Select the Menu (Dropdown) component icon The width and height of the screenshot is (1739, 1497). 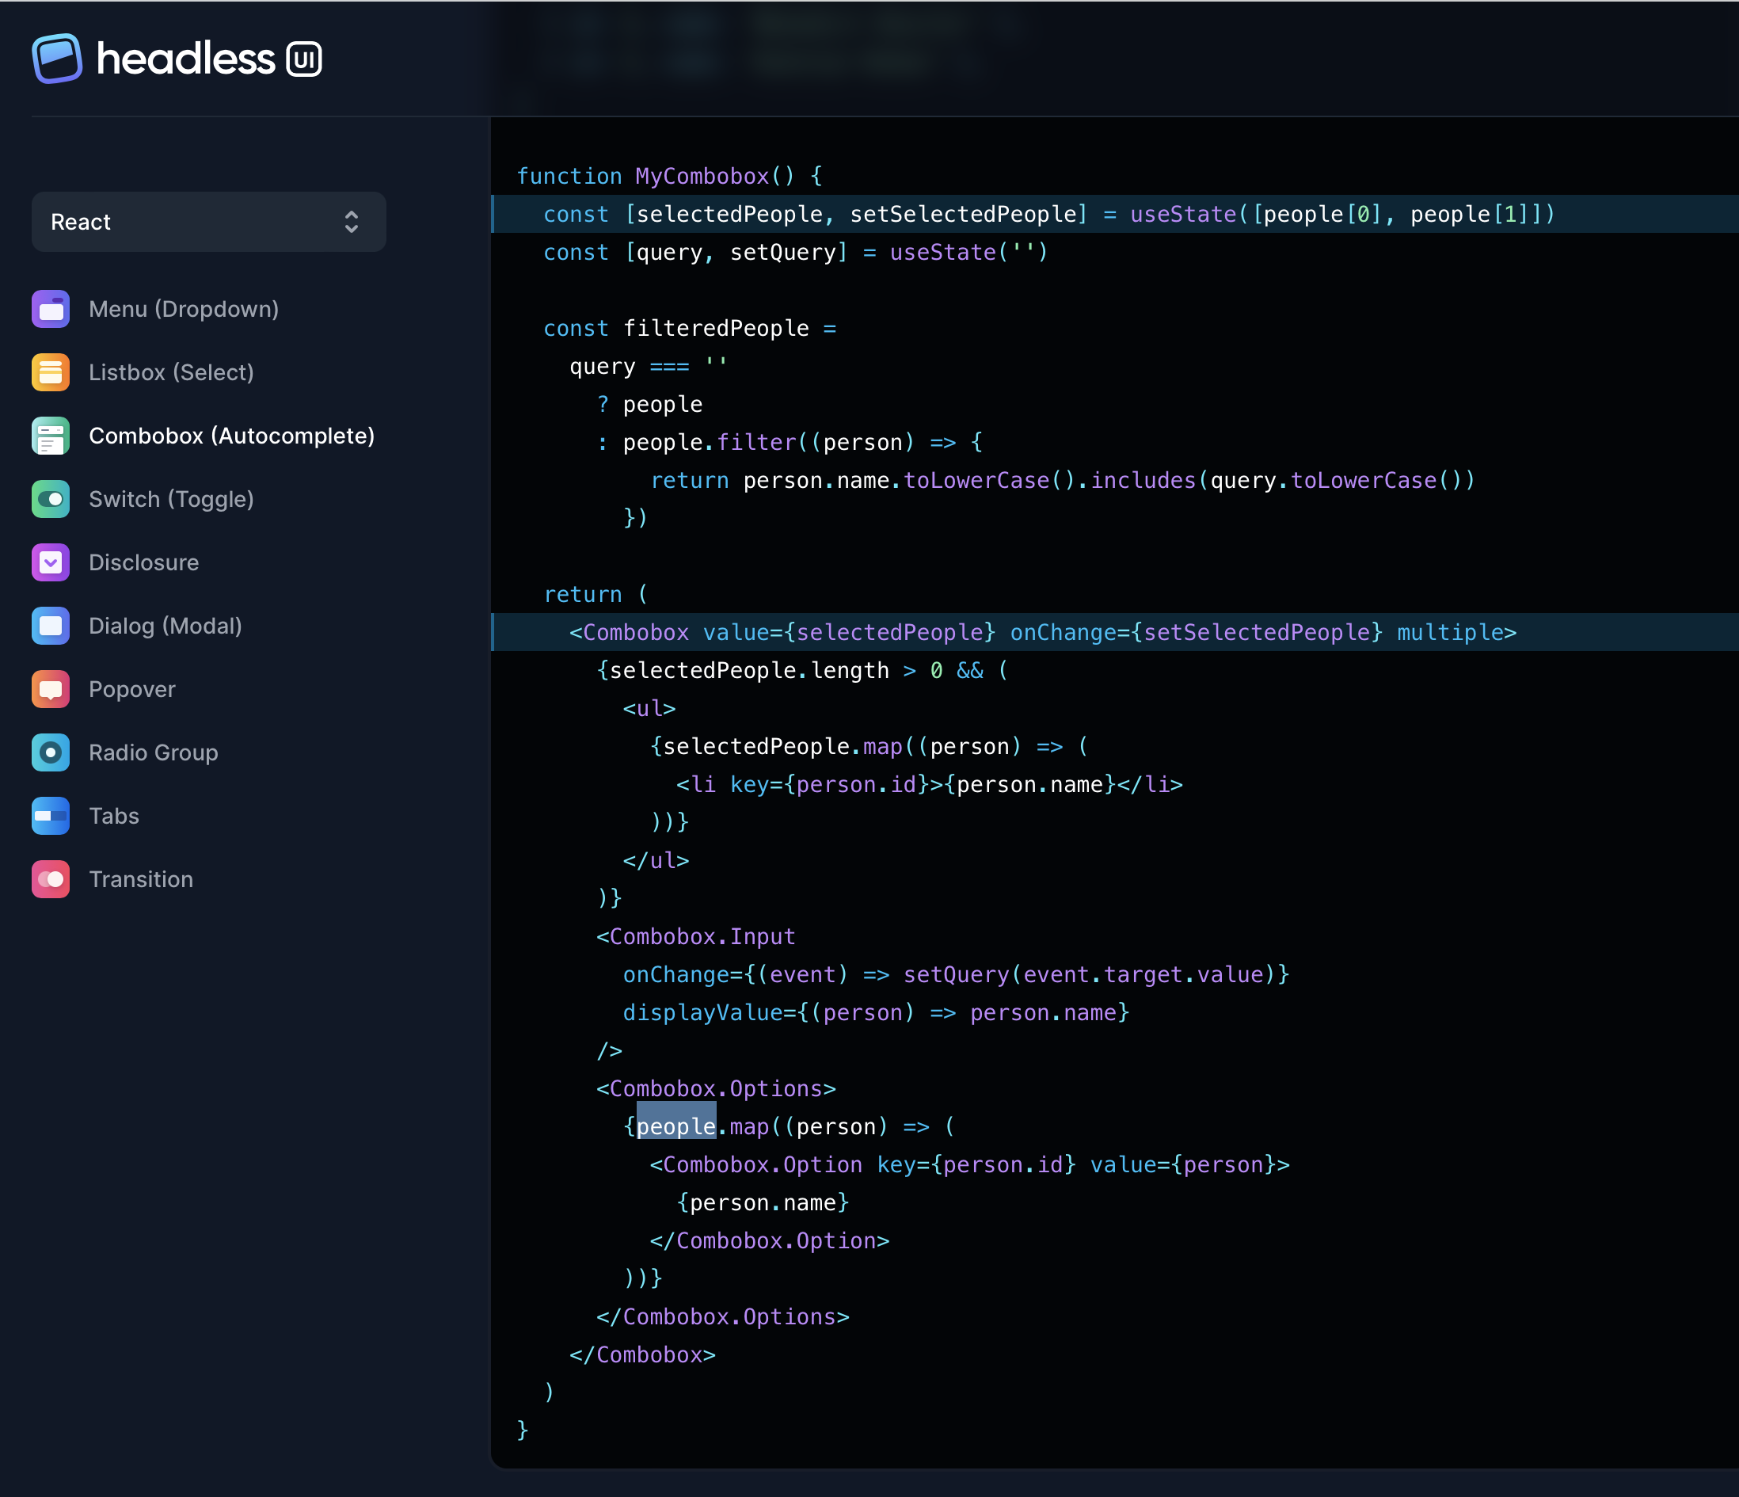(x=51, y=309)
